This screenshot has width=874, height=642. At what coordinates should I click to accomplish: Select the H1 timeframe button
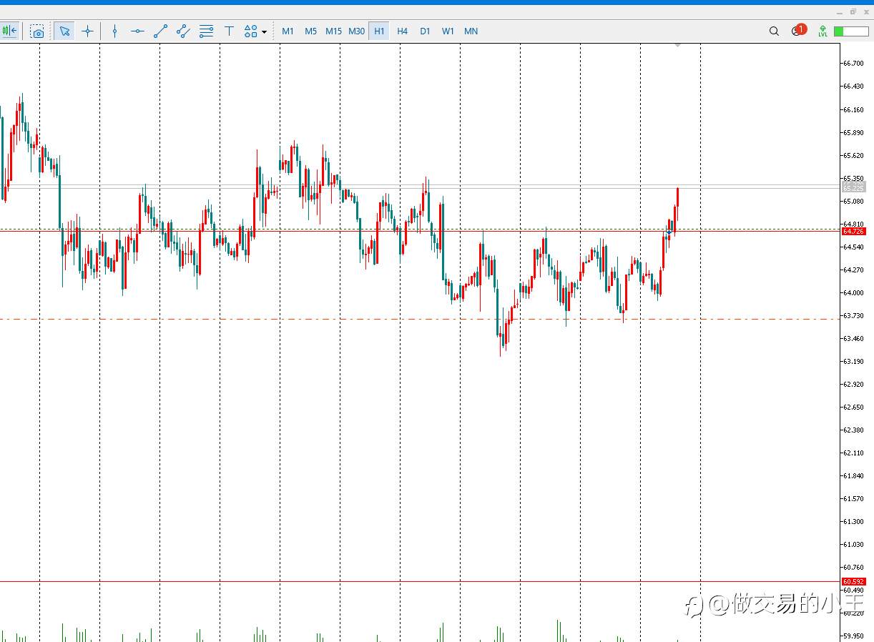tap(379, 31)
